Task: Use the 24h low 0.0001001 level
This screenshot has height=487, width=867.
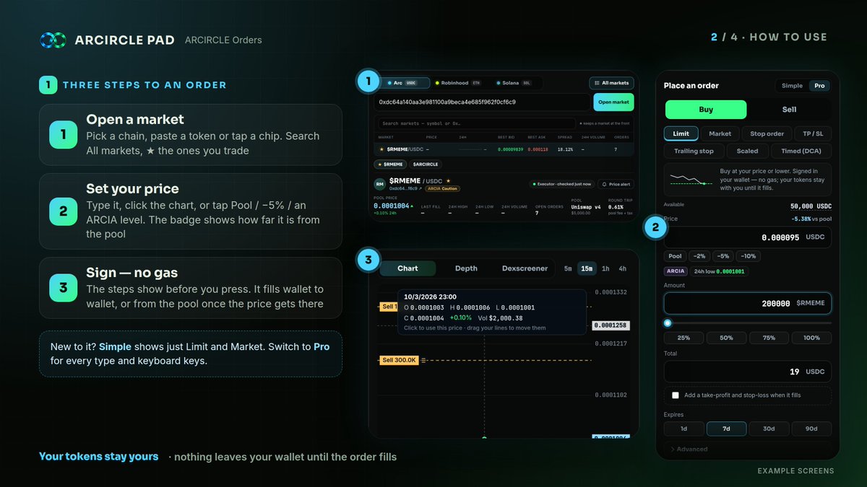Action: click(x=720, y=271)
